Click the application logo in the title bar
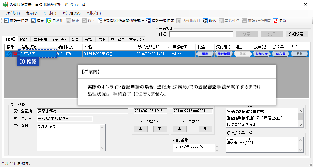Image resolution: width=313 pixels, height=167 pixels. pyautogui.click(x=5, y=5)
